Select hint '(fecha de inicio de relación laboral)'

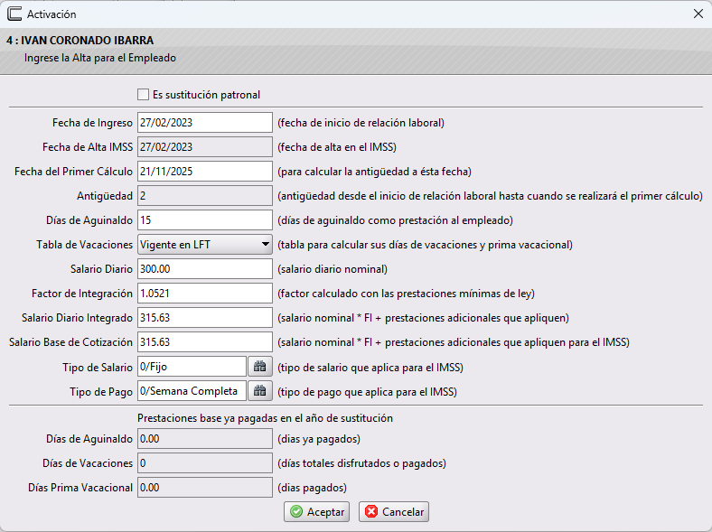[x=361, y=123]
